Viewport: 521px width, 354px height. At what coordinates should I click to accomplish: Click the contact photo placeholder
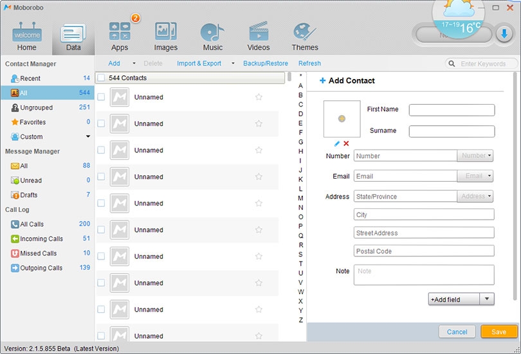tap(342, 119)
